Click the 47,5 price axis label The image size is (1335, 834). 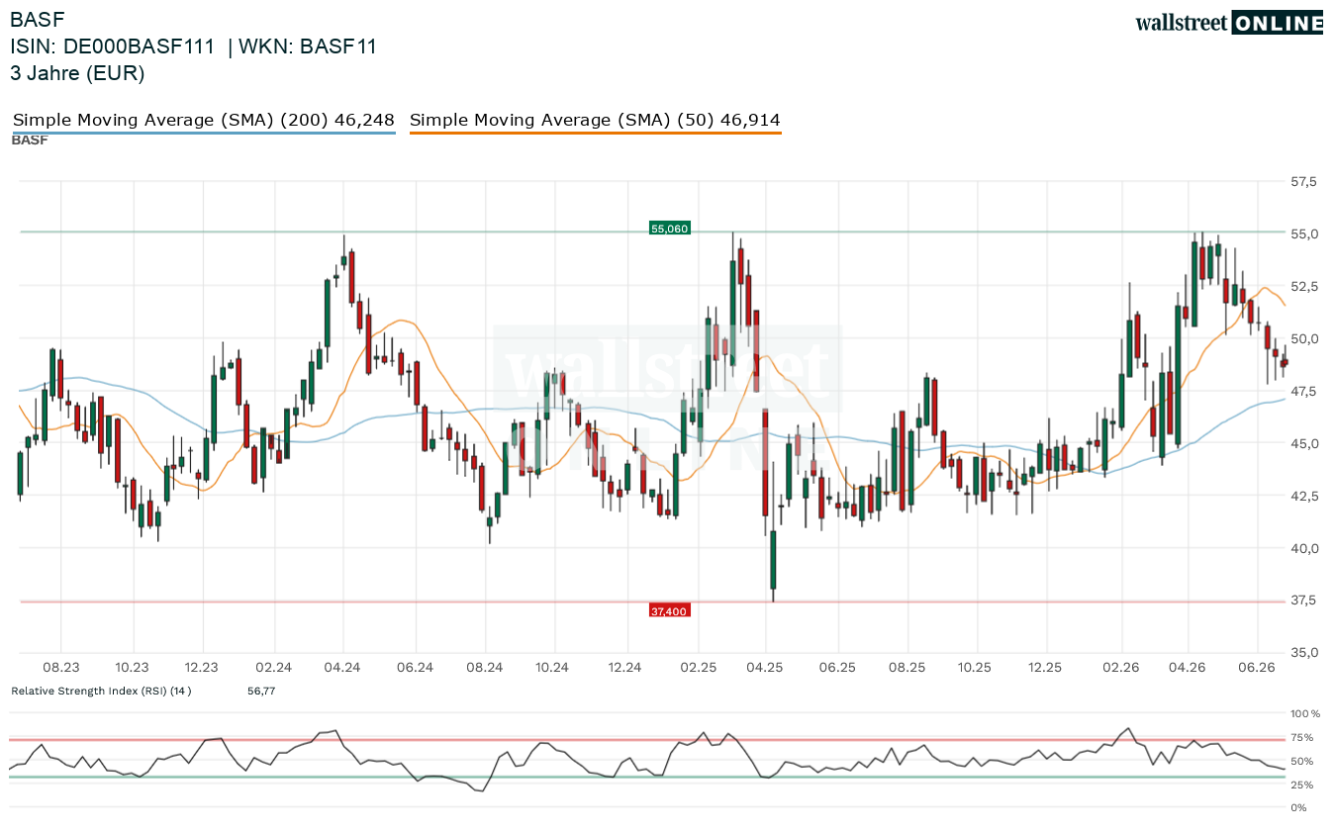click(1303, 392)
